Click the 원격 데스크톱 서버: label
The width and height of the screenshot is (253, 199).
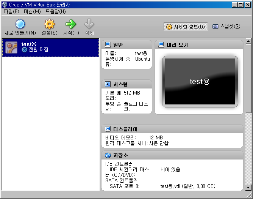pos(126,143)
